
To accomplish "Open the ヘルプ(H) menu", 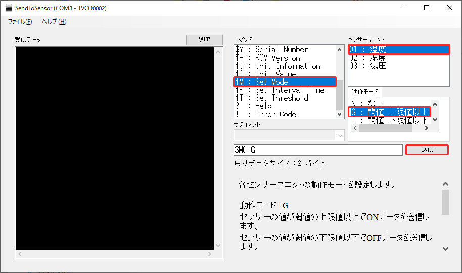I will (54, 22).
